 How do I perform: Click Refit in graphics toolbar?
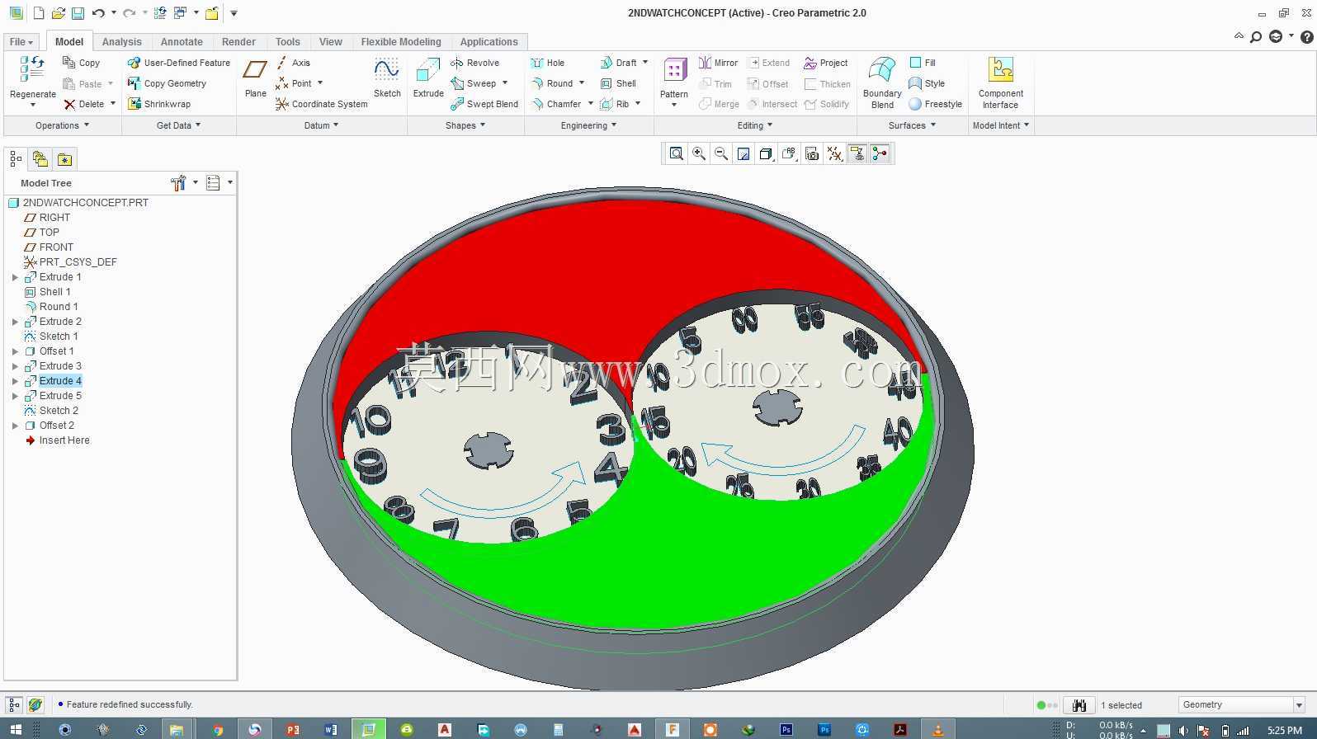coord(676,153)
